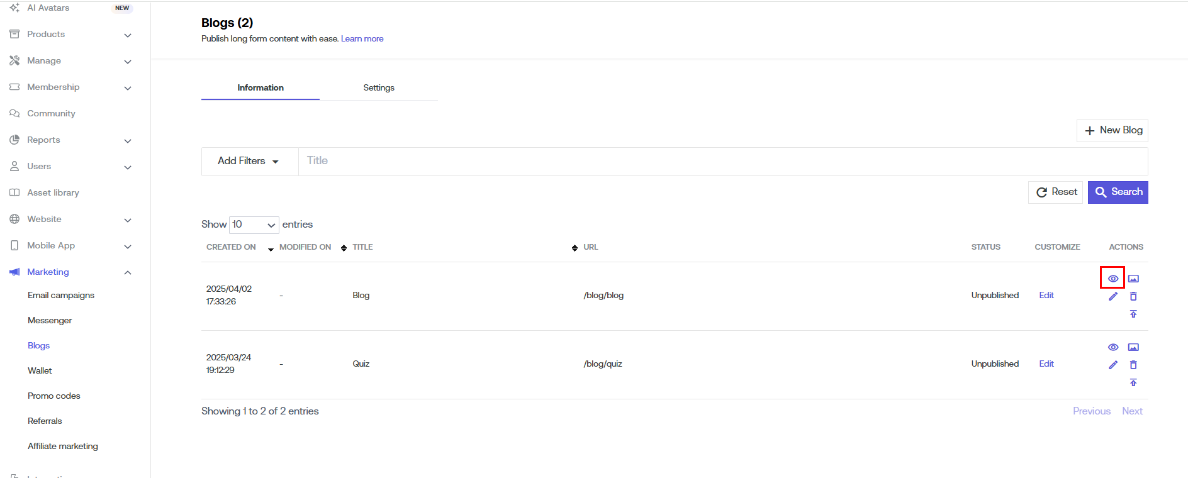Screen dimensions: 1188x478
Task: Preview the Quiz blog with eye icon
Action: coord(1112,347)
